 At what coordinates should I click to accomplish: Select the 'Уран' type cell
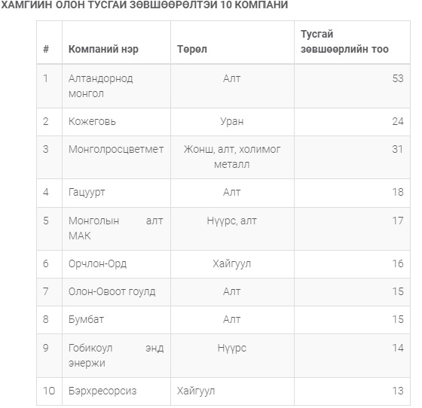click(x=232, y=122)
